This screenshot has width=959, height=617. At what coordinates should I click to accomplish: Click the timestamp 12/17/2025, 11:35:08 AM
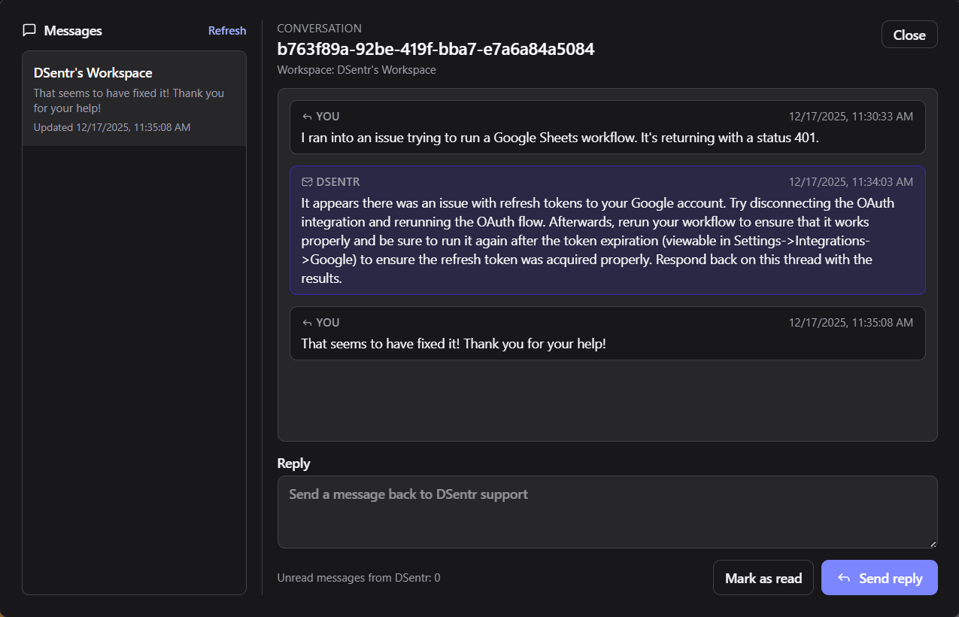pos(851,323)
